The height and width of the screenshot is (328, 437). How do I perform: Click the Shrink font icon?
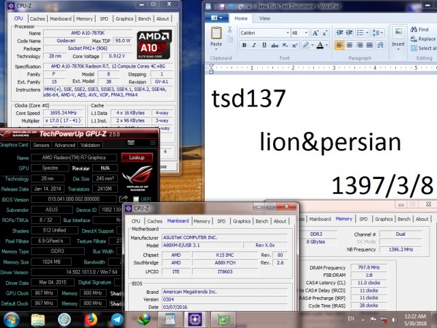pos(325,33)
